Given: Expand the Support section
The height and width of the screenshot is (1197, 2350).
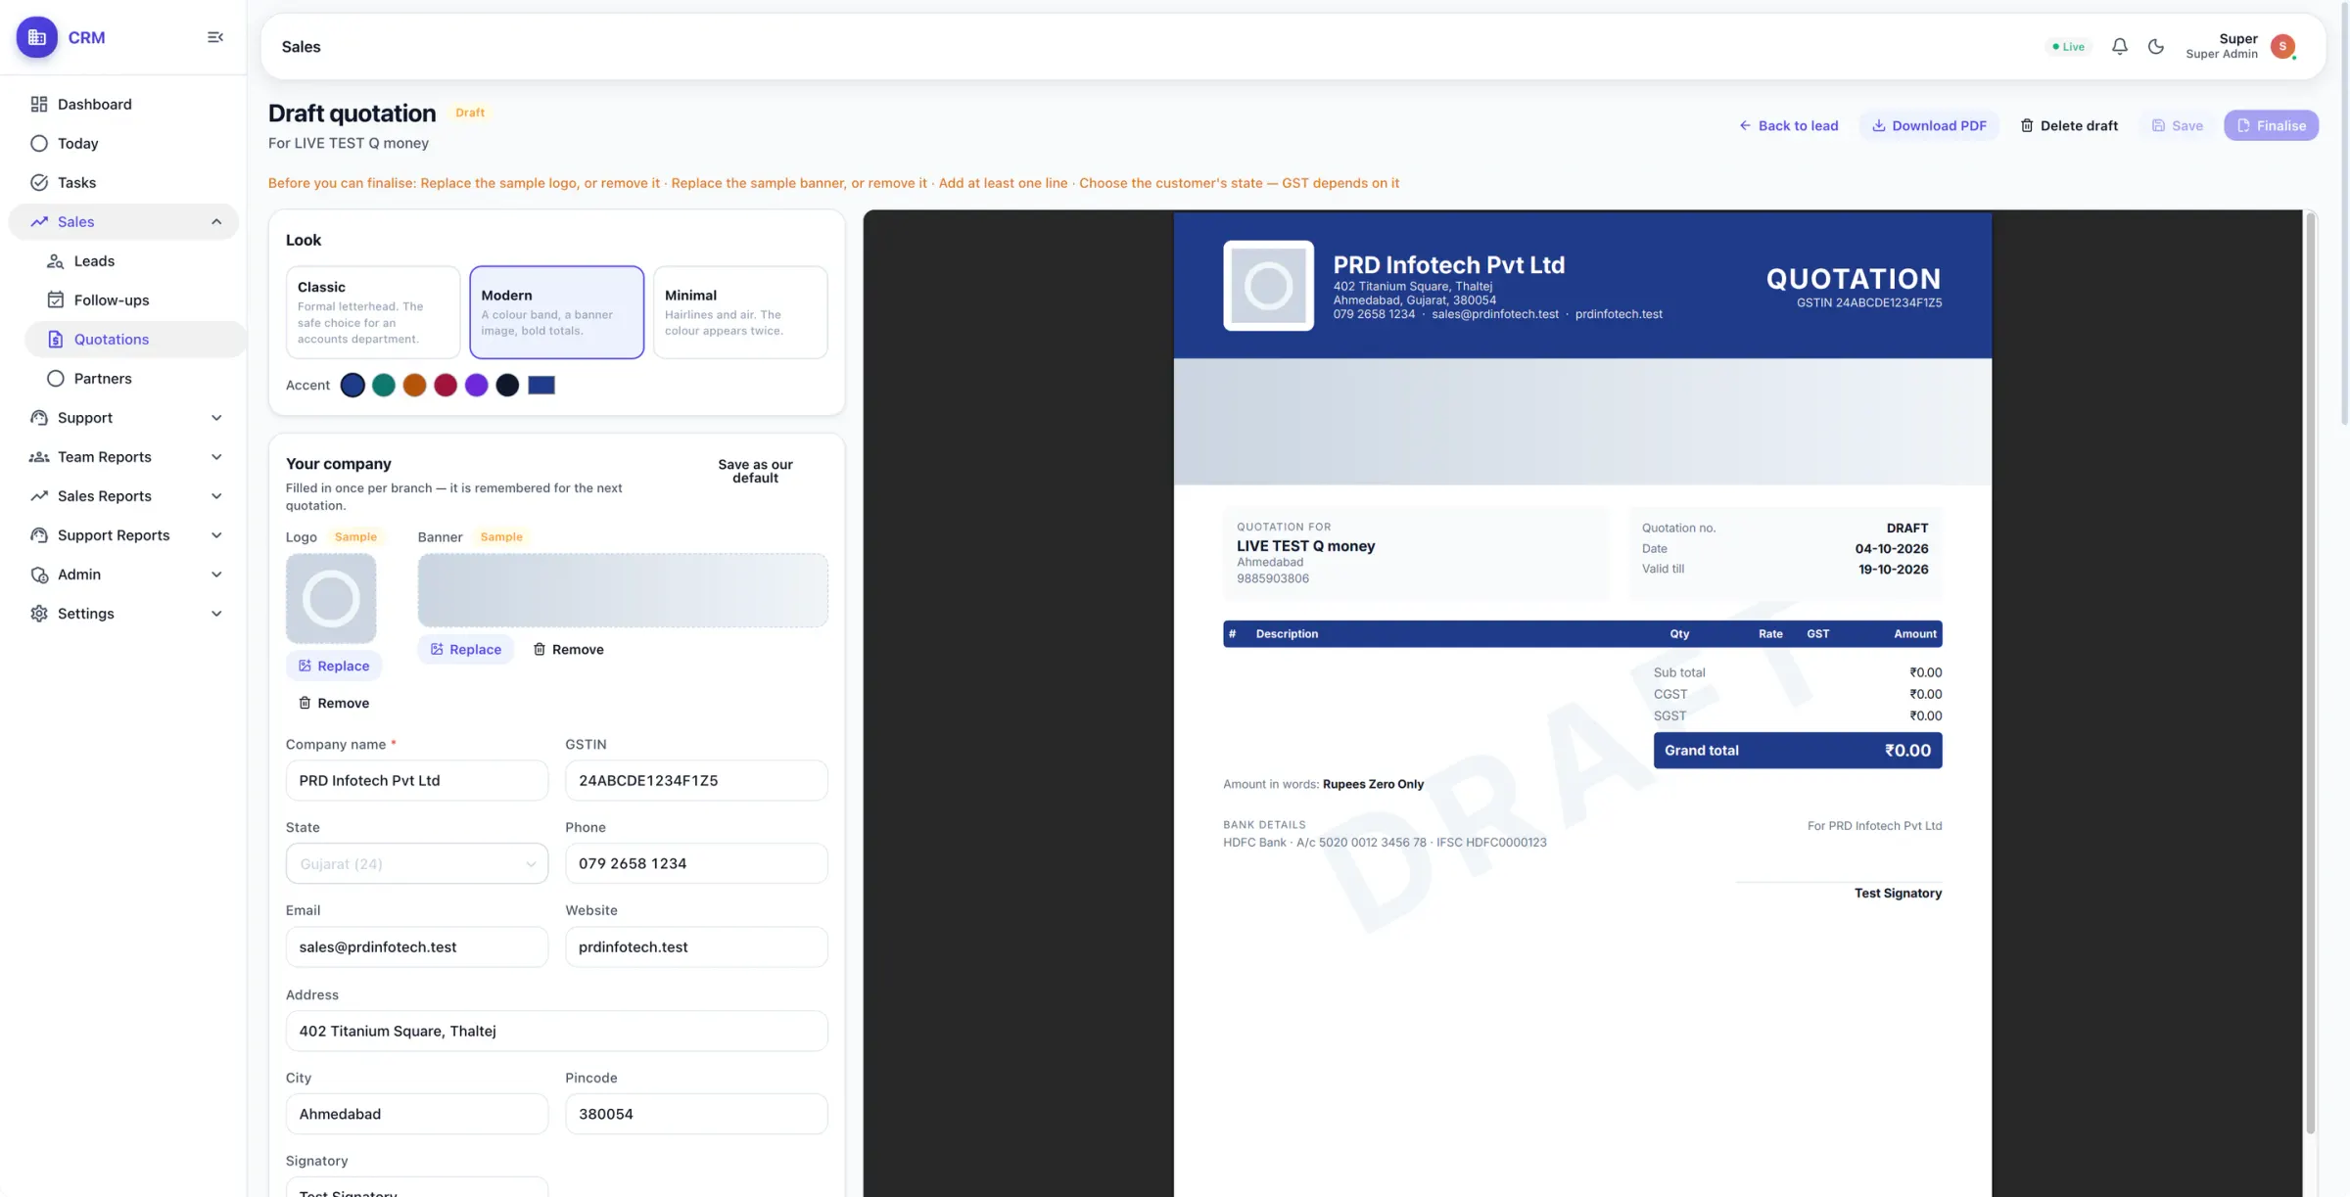Looking at the screenshot, I should [123, 417].
